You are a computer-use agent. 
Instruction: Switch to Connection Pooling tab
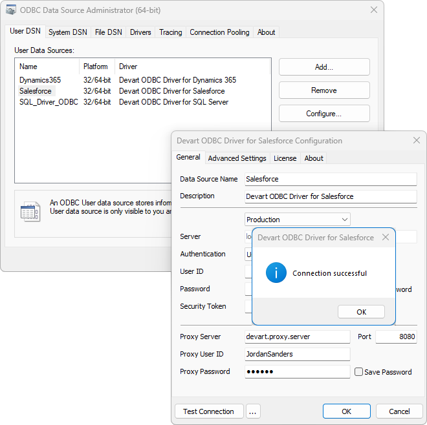coord(219,32)
